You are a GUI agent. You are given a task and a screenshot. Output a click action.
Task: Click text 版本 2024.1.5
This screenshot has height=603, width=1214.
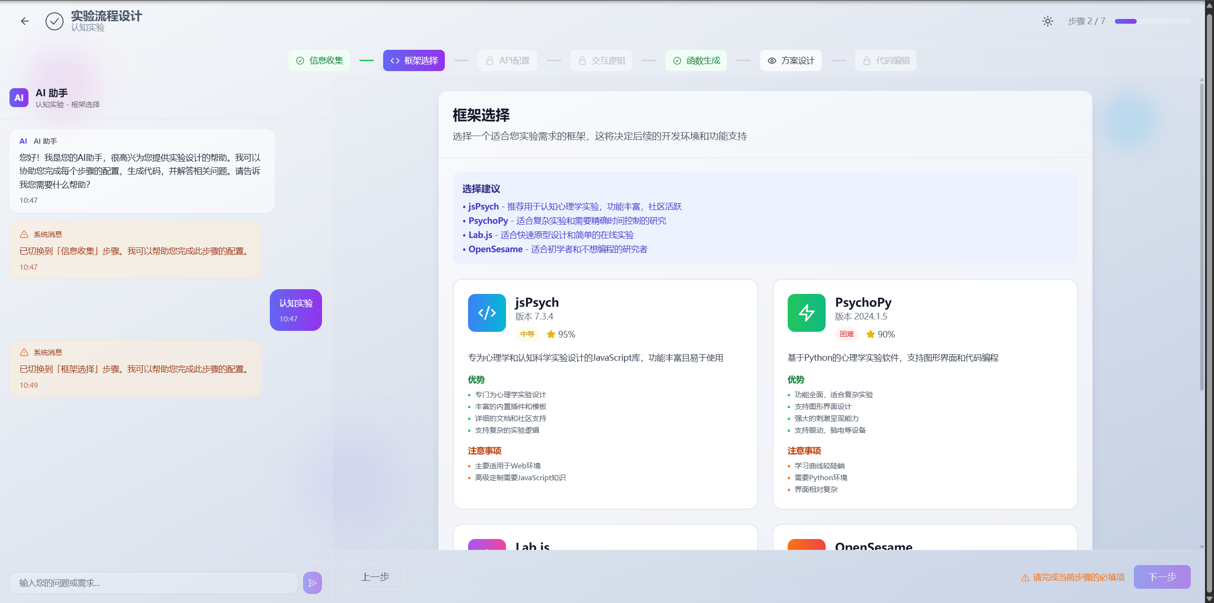pyautogui.click(x=861, y=317)
